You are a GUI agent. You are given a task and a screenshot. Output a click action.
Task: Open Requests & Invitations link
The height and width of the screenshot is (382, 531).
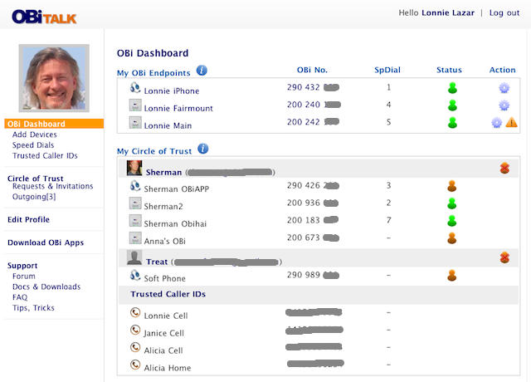(52, 187)
